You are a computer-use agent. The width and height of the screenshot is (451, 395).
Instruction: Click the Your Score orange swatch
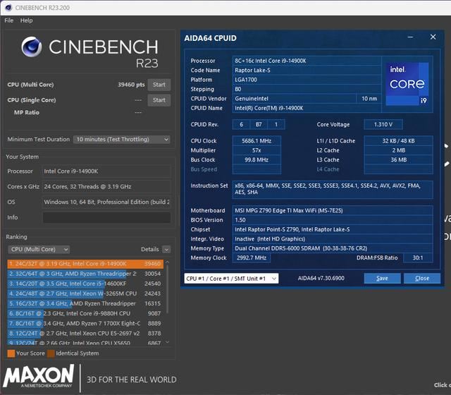tap(11, 353)
